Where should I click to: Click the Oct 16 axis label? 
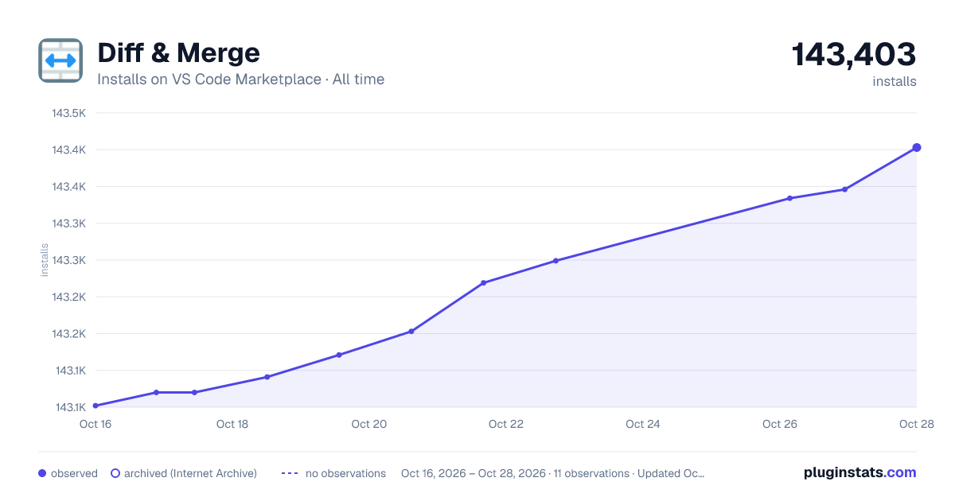click(x=95, y=424)
